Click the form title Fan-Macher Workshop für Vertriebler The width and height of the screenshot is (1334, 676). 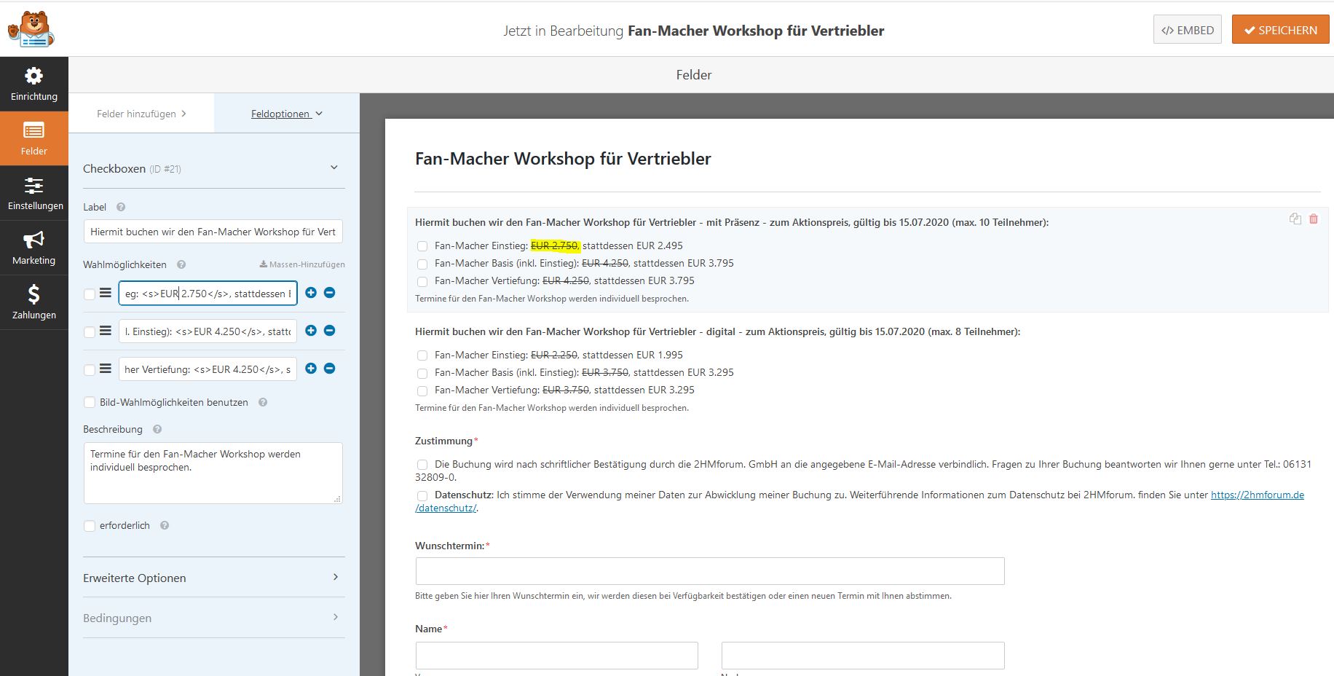click(x=563, y=159)
